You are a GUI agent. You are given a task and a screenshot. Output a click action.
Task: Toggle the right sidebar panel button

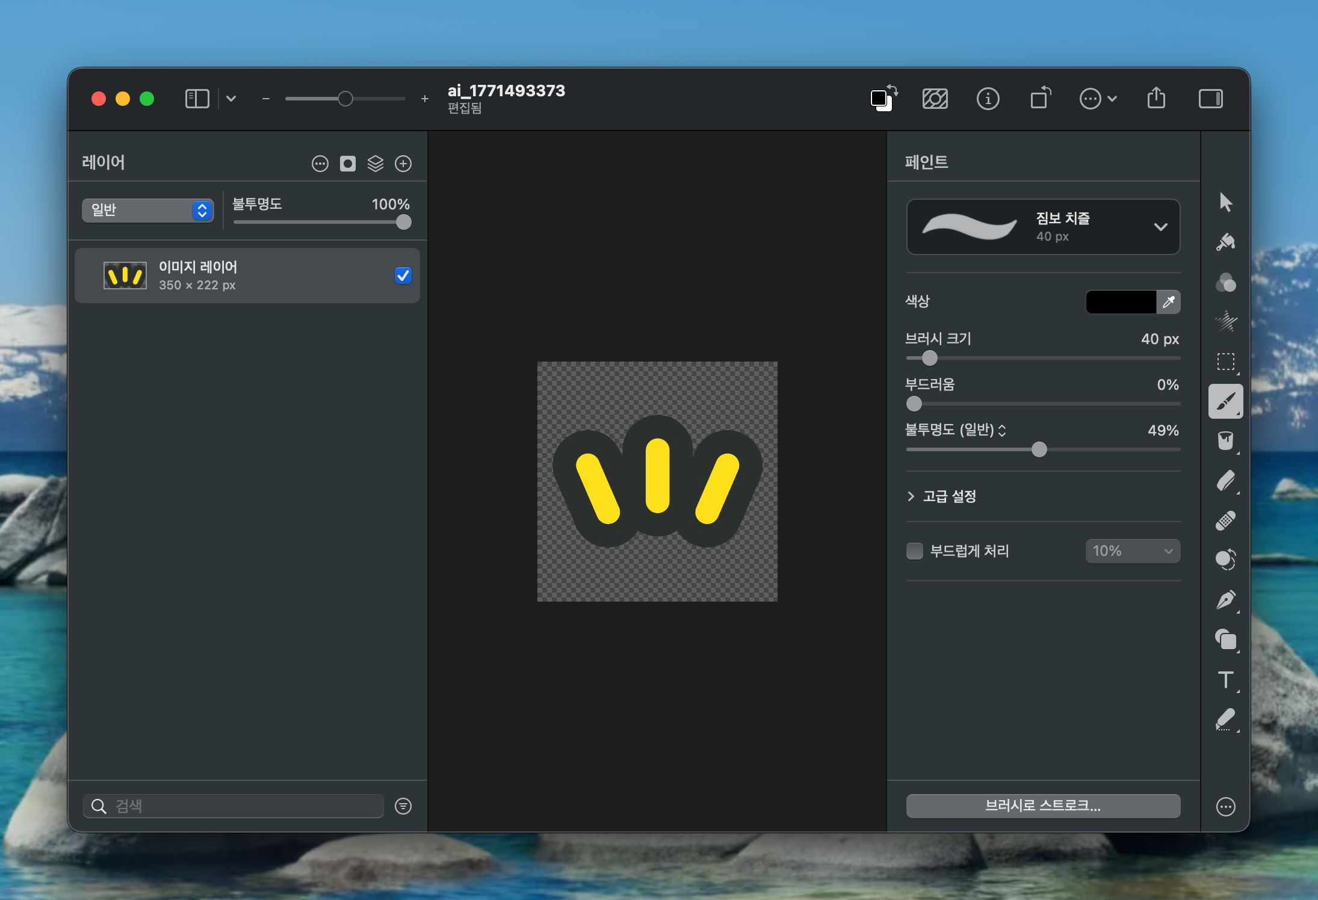1210,99
